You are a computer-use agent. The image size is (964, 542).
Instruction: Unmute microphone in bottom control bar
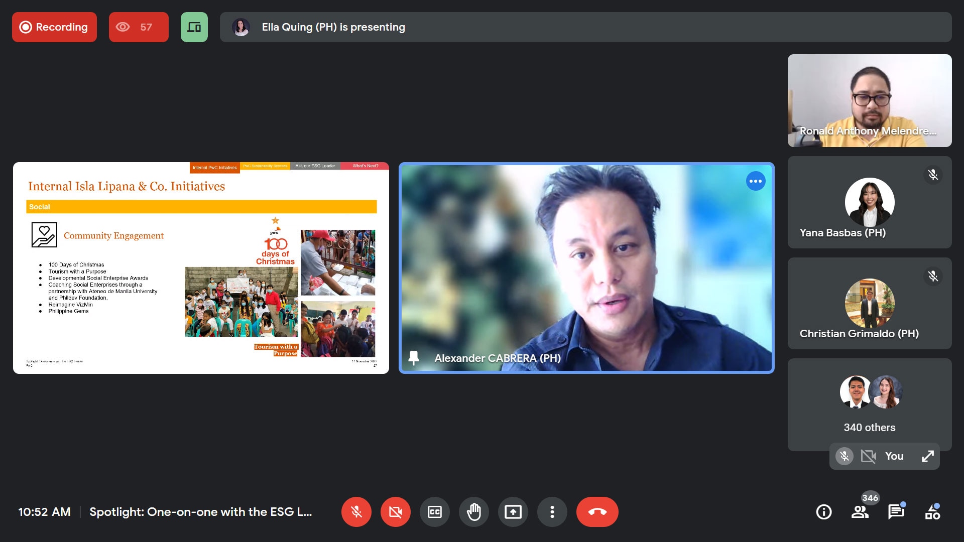pyautogui.click(x=356, y=512)
